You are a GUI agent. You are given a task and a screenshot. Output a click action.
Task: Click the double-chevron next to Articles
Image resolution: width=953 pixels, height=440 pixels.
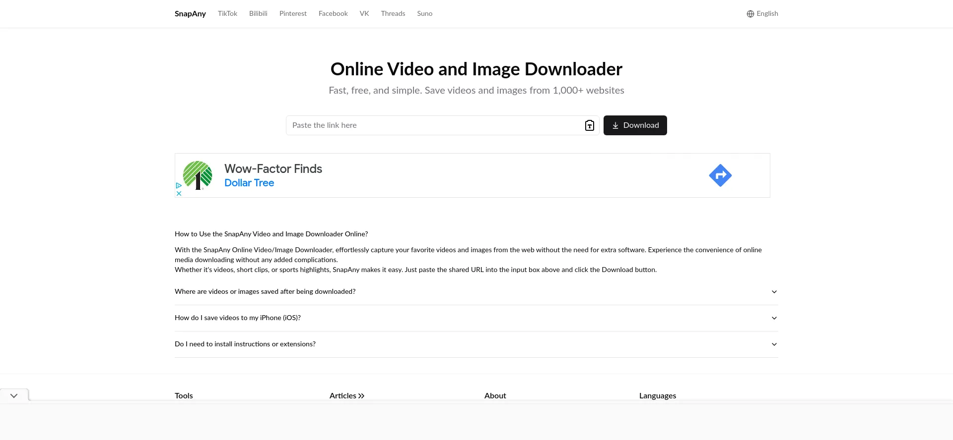361,396
